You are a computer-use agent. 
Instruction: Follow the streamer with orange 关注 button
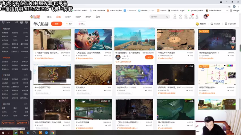click(149, 57)
